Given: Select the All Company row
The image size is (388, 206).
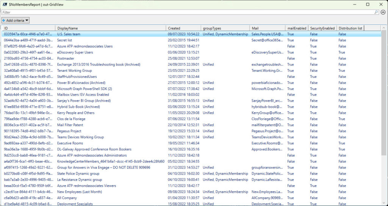Looking at the screenshot, I should 191,198.
